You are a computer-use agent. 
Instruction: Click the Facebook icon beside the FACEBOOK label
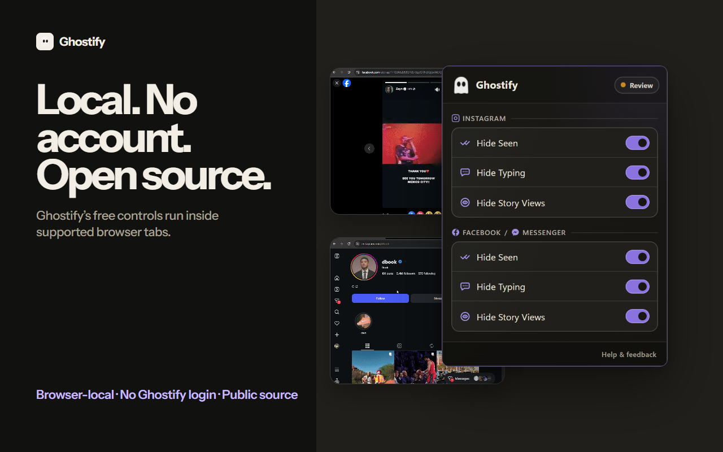point(456,232)
